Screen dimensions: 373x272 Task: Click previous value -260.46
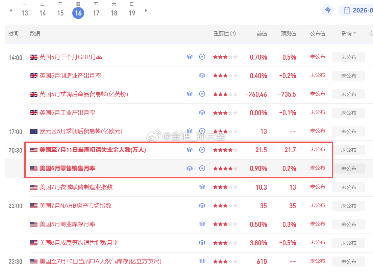click(x=256, y=94)
